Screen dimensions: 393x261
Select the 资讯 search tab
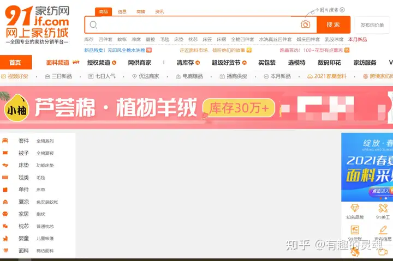click(x=159, y=11)
